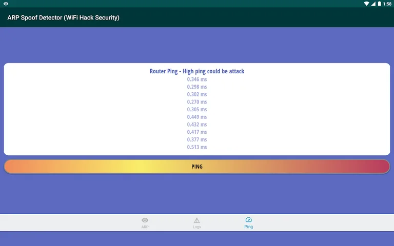Viewport: 394px width, 246px height.
Task: Switch to the Logs tab label
Action: tap(197, 227)
